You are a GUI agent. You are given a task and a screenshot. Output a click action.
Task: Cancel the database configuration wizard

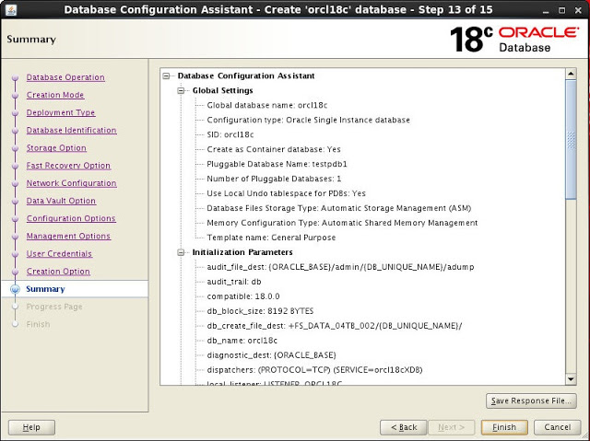[557, 427]
